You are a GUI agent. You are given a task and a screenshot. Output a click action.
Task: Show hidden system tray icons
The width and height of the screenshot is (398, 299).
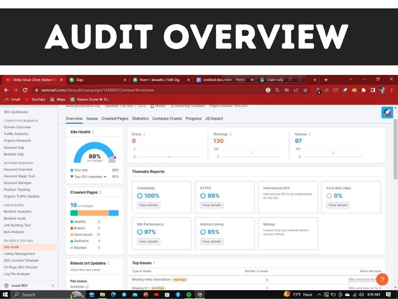coord(319,295)
